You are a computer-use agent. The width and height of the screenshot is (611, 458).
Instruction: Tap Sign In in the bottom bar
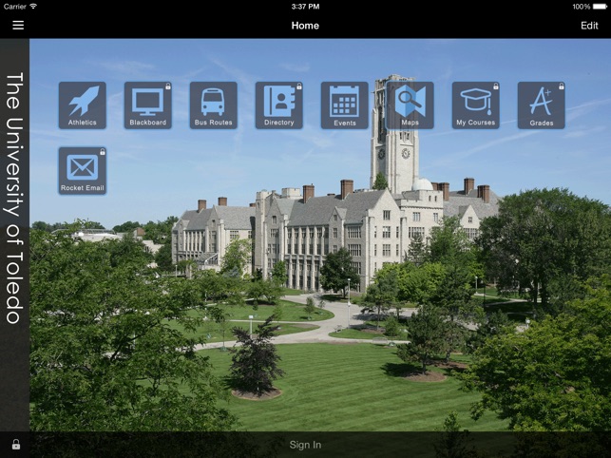[305, 445]
